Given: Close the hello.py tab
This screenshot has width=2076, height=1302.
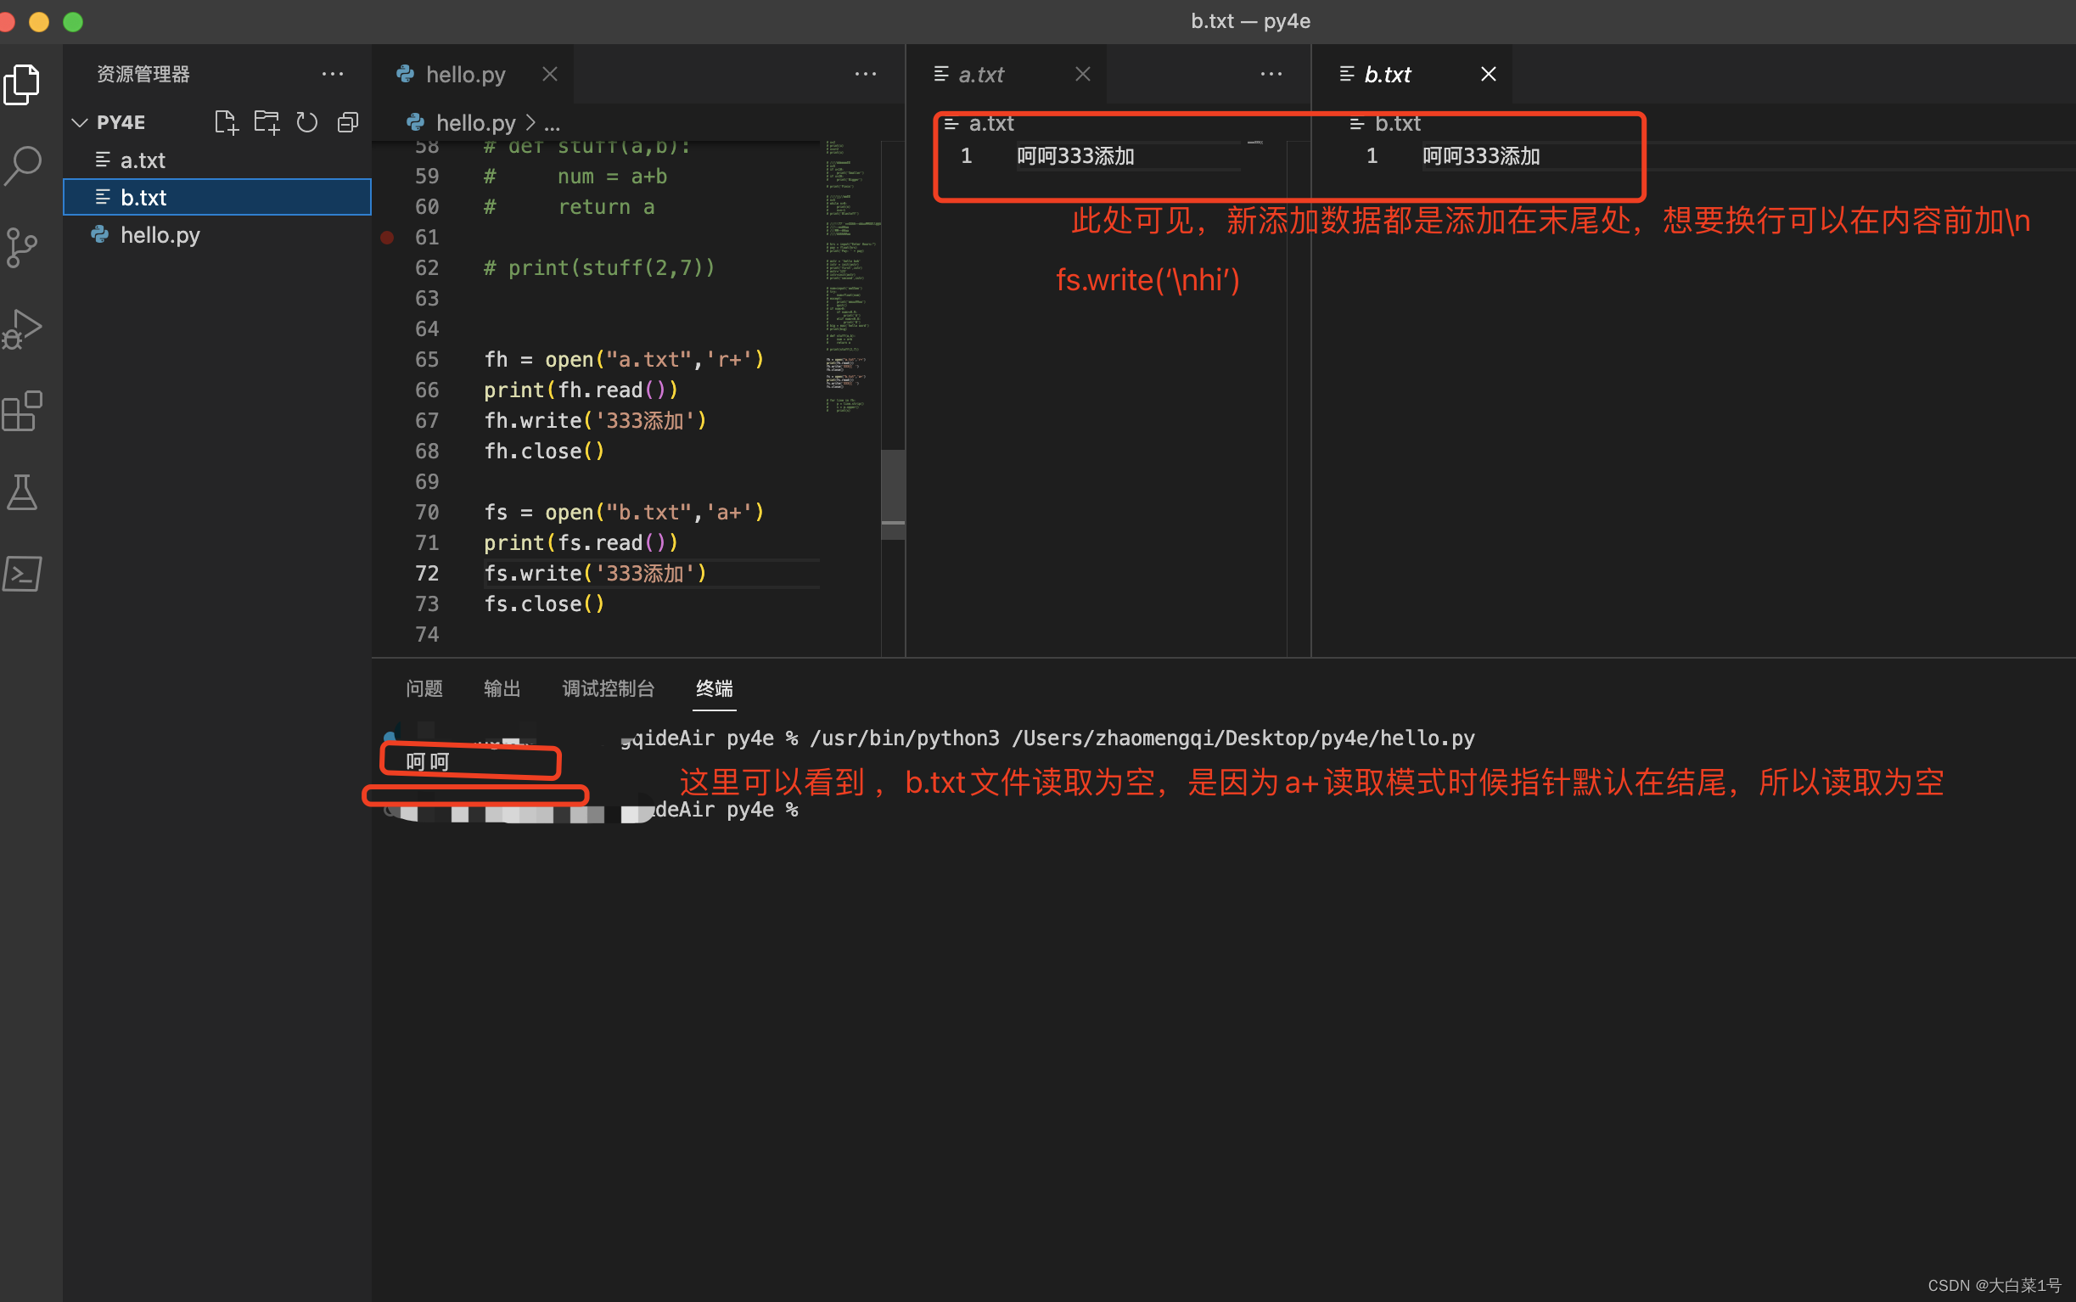Looking at the screenshot, I should [x=549, y=74].
